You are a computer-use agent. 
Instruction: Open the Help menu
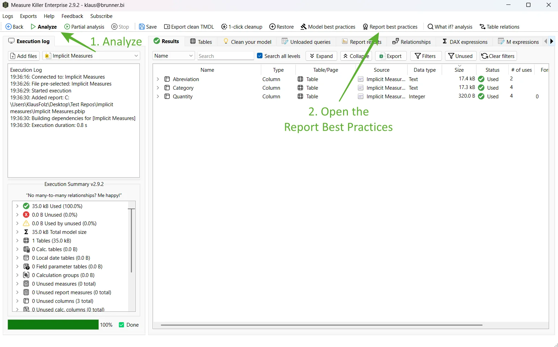[49, 16]
